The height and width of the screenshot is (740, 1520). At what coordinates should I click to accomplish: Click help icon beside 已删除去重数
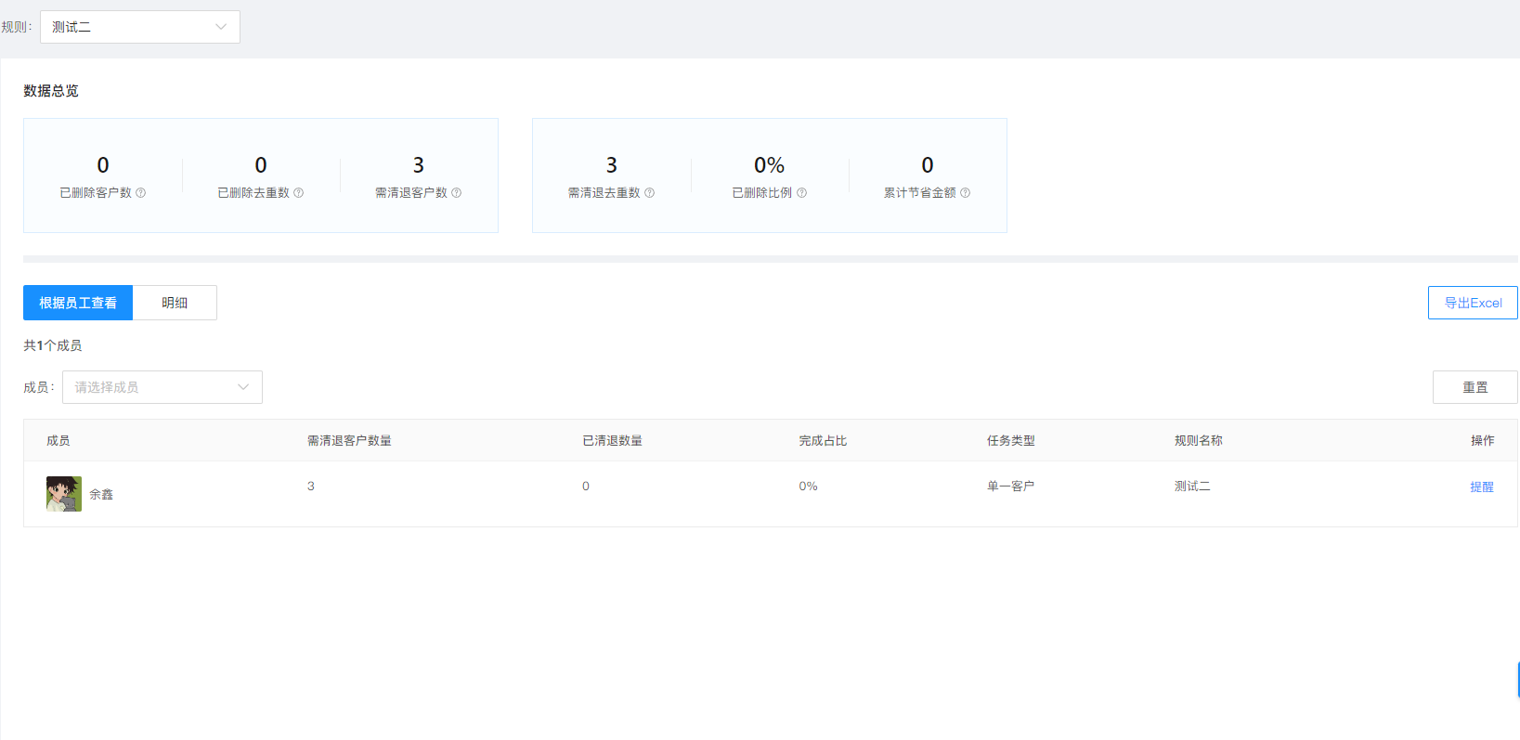[x=299, y=193]
